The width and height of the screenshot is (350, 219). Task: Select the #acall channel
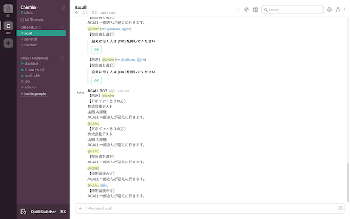coord(41,33)
